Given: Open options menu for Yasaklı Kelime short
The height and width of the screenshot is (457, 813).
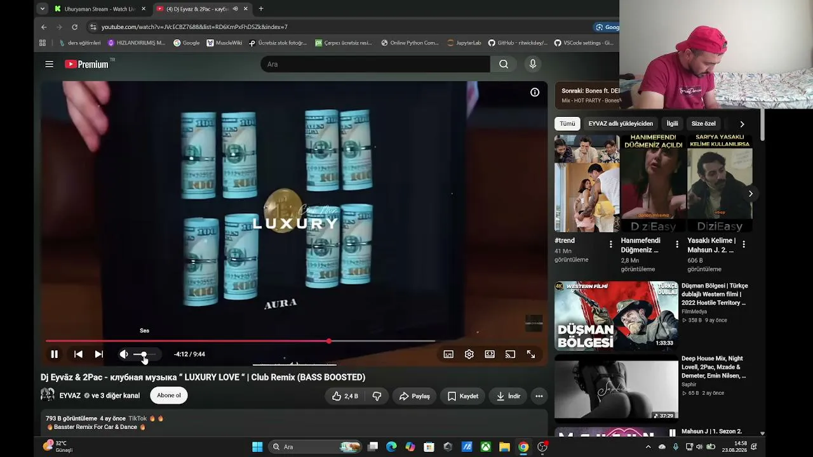Looking at the screenshot, I should coord(744,244).
